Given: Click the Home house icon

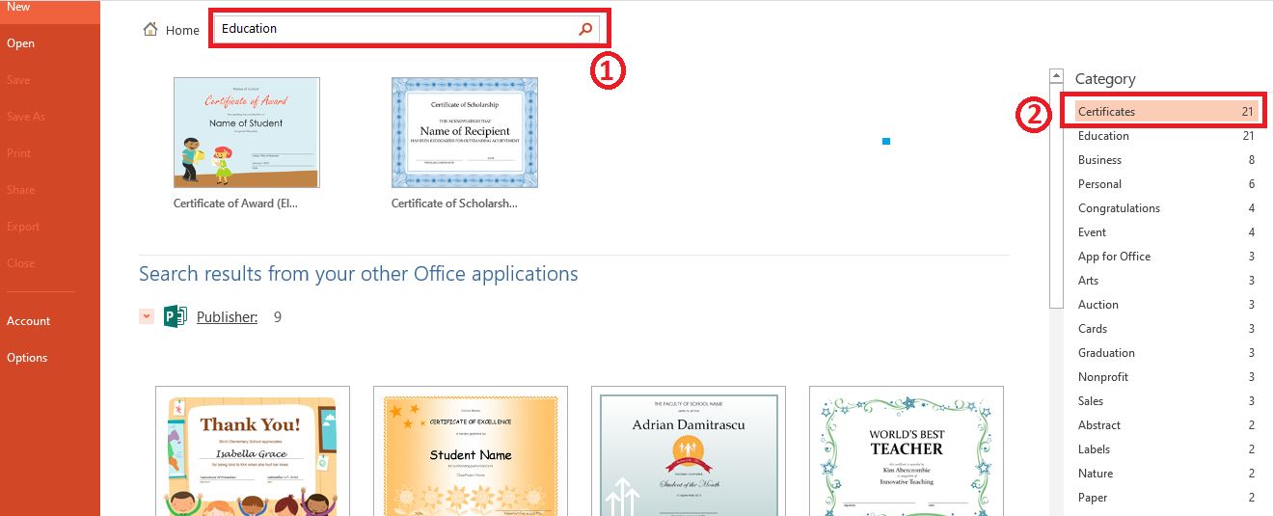Looking at the screenshot, I should coord(150,29).
